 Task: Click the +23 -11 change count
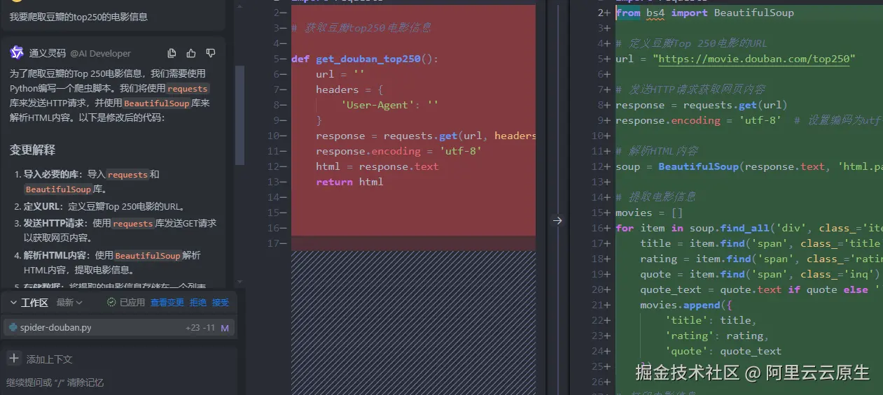[x=200, y=327]
